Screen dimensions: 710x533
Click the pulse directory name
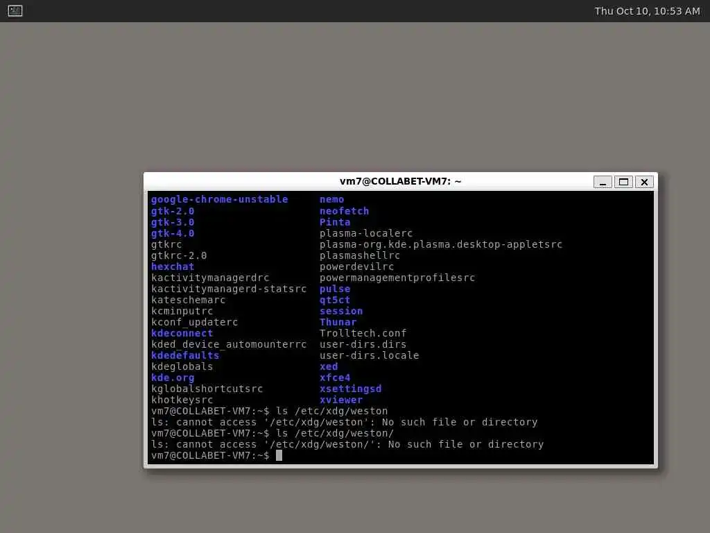pos(335,289)
